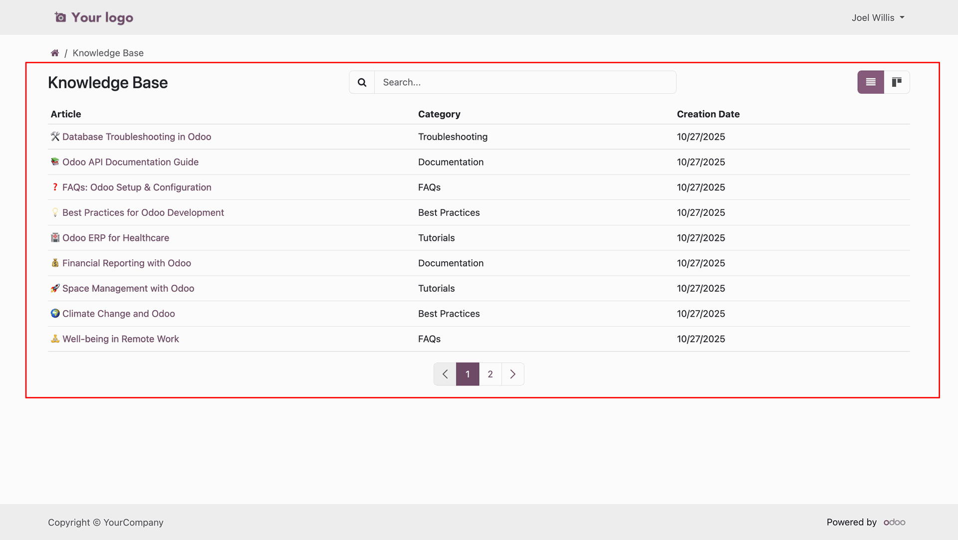958x540 pixels.
Task: Open Space Management with Odoo article
Action: pyautogui.click(x=128, y=288)
